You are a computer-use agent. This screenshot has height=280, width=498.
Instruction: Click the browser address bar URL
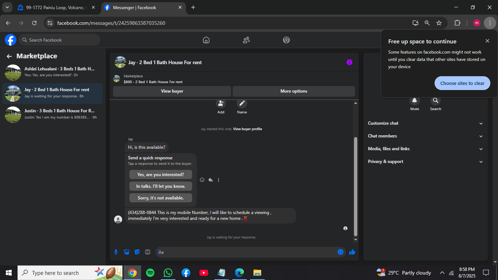pos(111,23)
